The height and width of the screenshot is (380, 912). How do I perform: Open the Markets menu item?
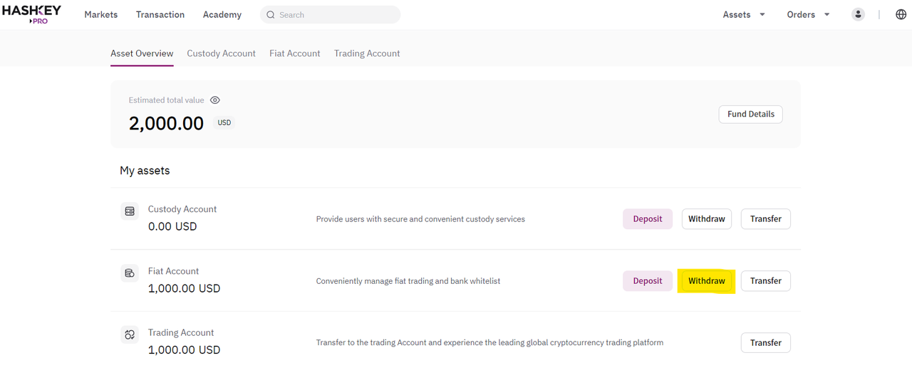click(101, 14)
